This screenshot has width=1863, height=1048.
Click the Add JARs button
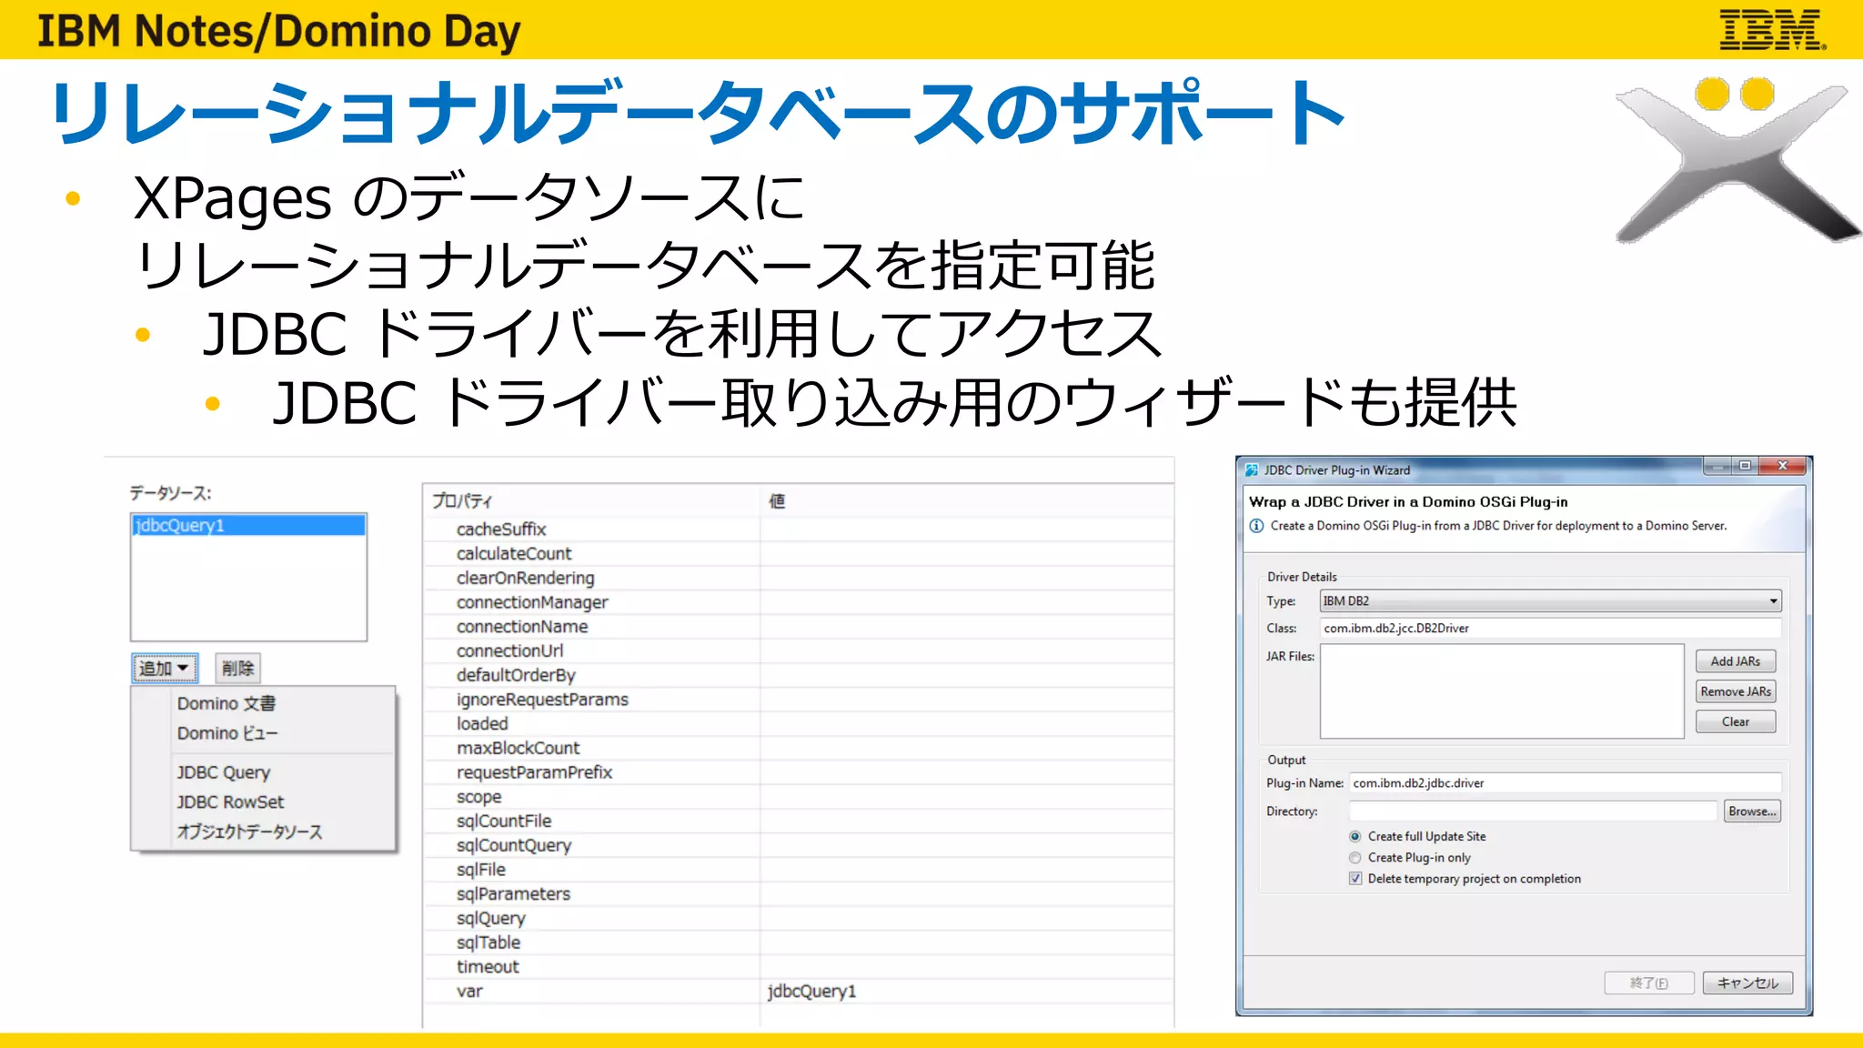pyautogui.click(x=1736, y=661)
